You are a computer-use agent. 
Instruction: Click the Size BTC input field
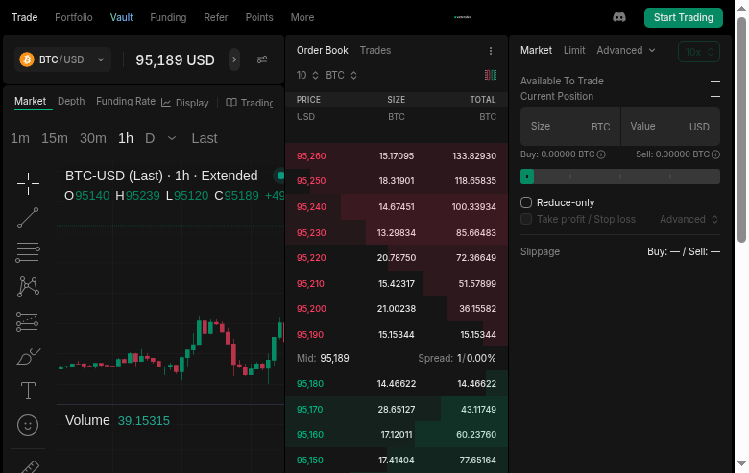[570, 127]
